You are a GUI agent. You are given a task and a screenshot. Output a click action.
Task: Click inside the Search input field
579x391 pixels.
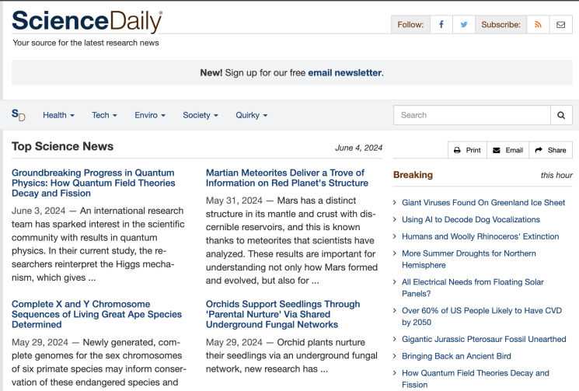471,115
